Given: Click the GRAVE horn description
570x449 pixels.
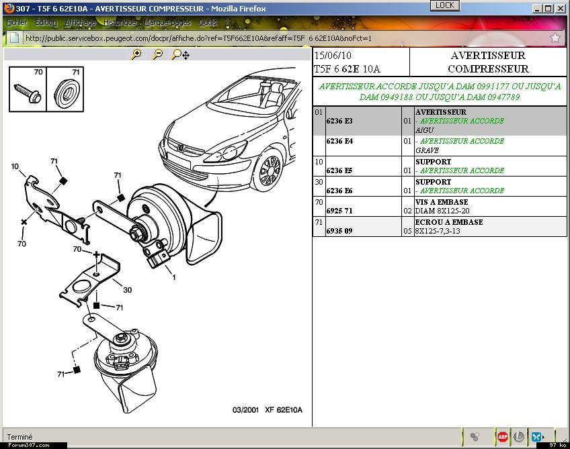Looking at the screenshot, I should (427, 150).
